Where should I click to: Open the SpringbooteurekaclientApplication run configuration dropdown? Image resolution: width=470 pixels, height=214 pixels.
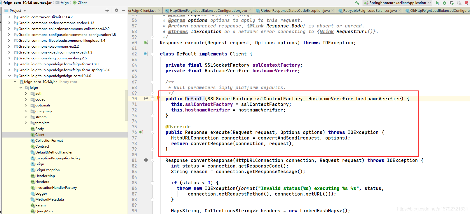point(398,3)
